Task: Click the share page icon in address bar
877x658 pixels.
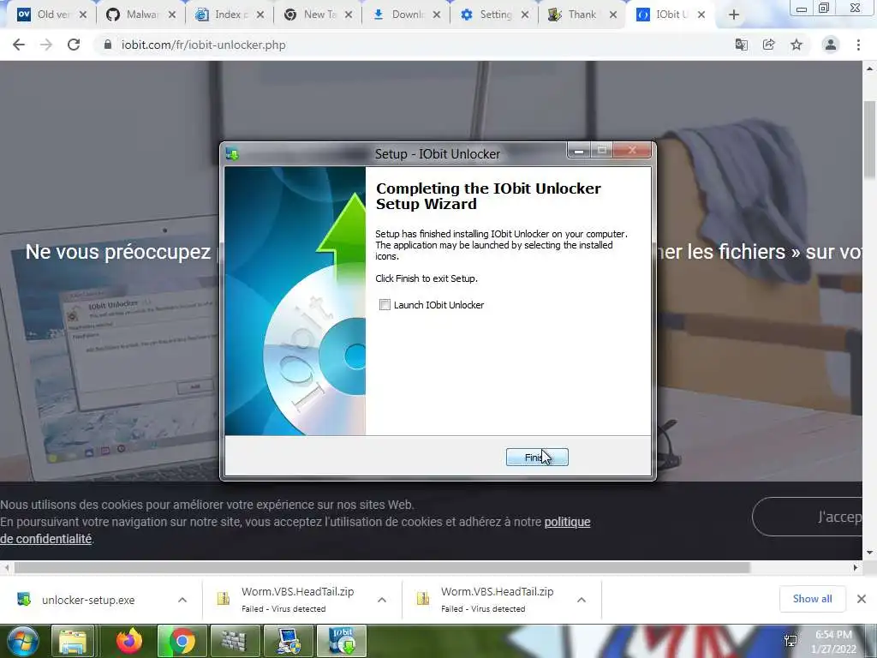Action: (768, 45)
